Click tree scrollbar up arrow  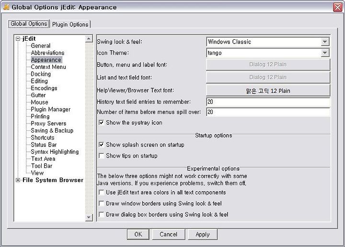[x=89, y=39]
